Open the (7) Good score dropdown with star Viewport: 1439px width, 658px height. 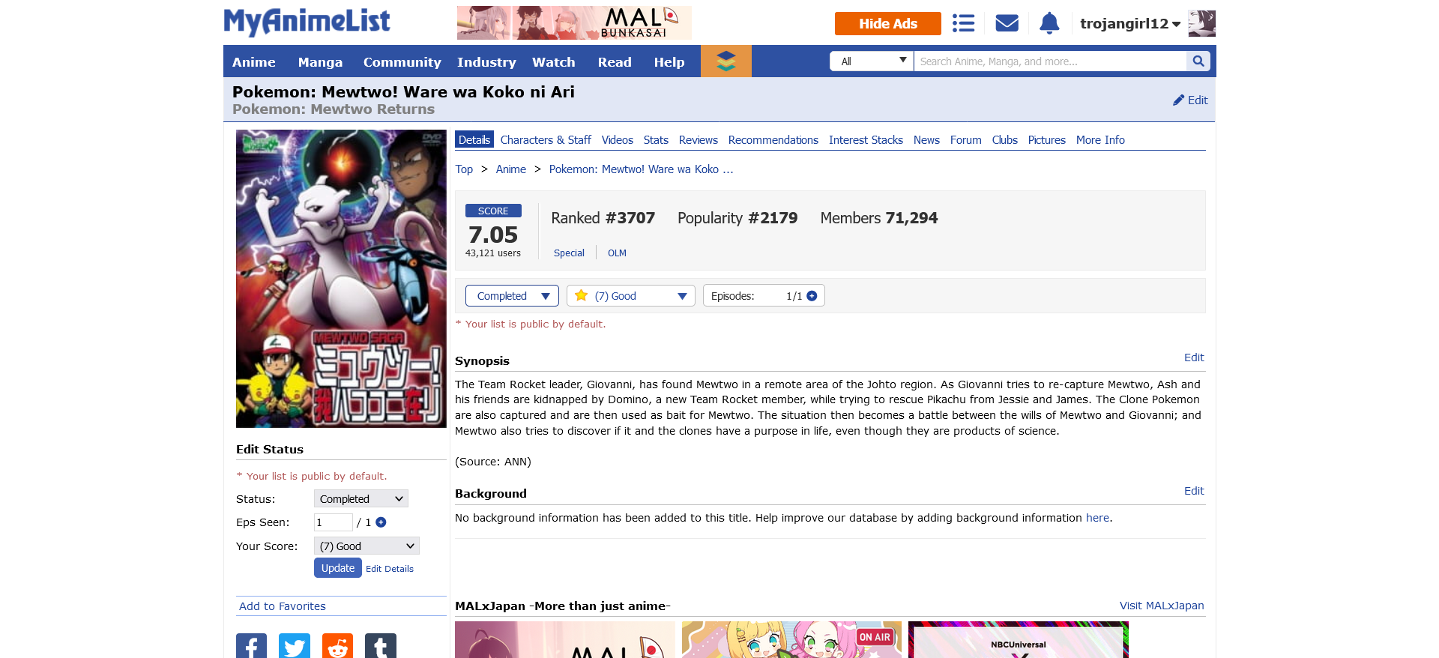(630, 296)
